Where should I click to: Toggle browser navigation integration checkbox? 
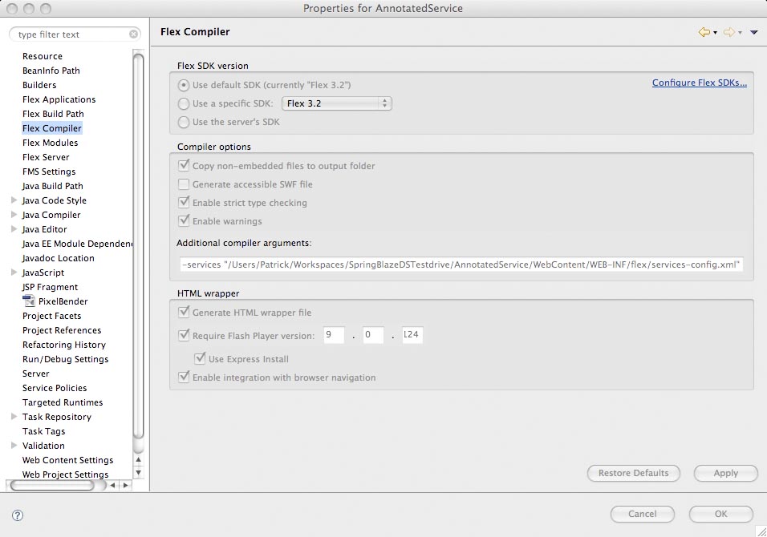(x=184, y=378)
